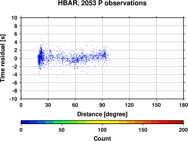Click the x-axis tick label 120
The image size is (188, 141).
(129, 105)
